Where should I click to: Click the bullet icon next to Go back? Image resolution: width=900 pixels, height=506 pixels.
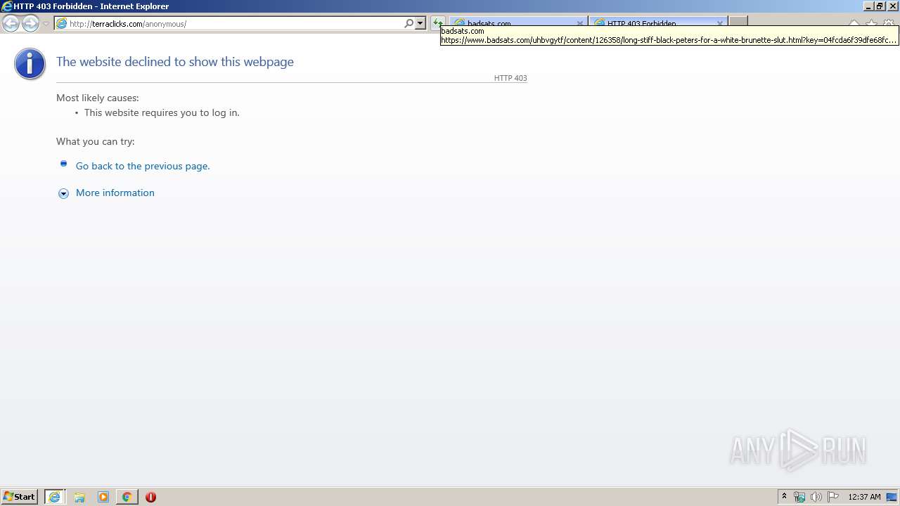click(x=63, y=164)
